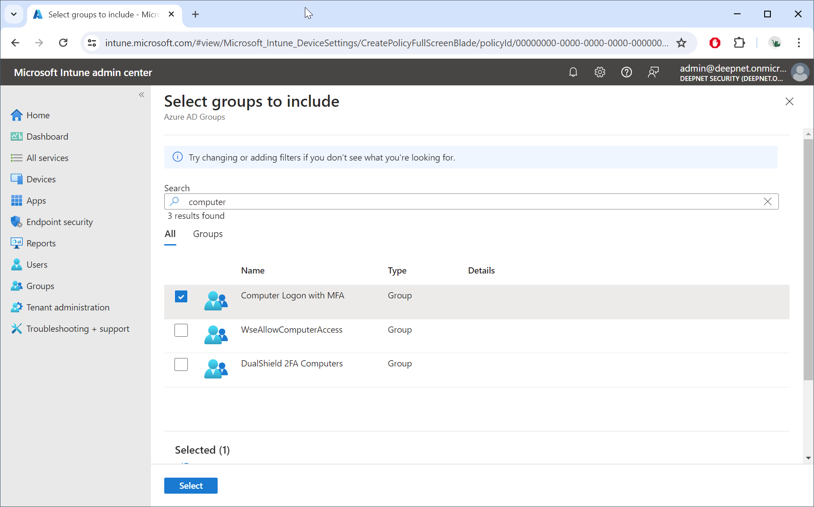Open the portal settings gear
Viewport: 814px width, 507px height.
tap(599, 72)
